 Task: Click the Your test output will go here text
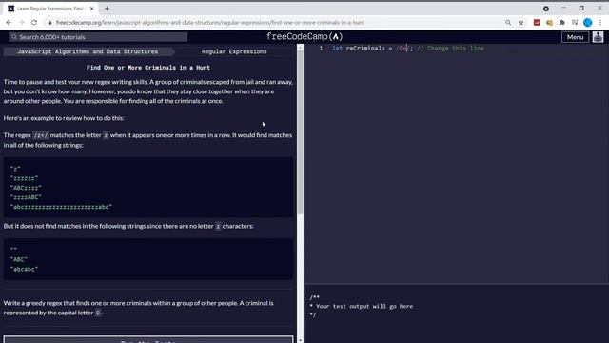click(x=364, y=306)
